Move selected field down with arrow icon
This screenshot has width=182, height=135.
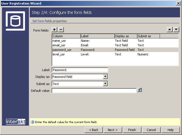coord(176,30)
